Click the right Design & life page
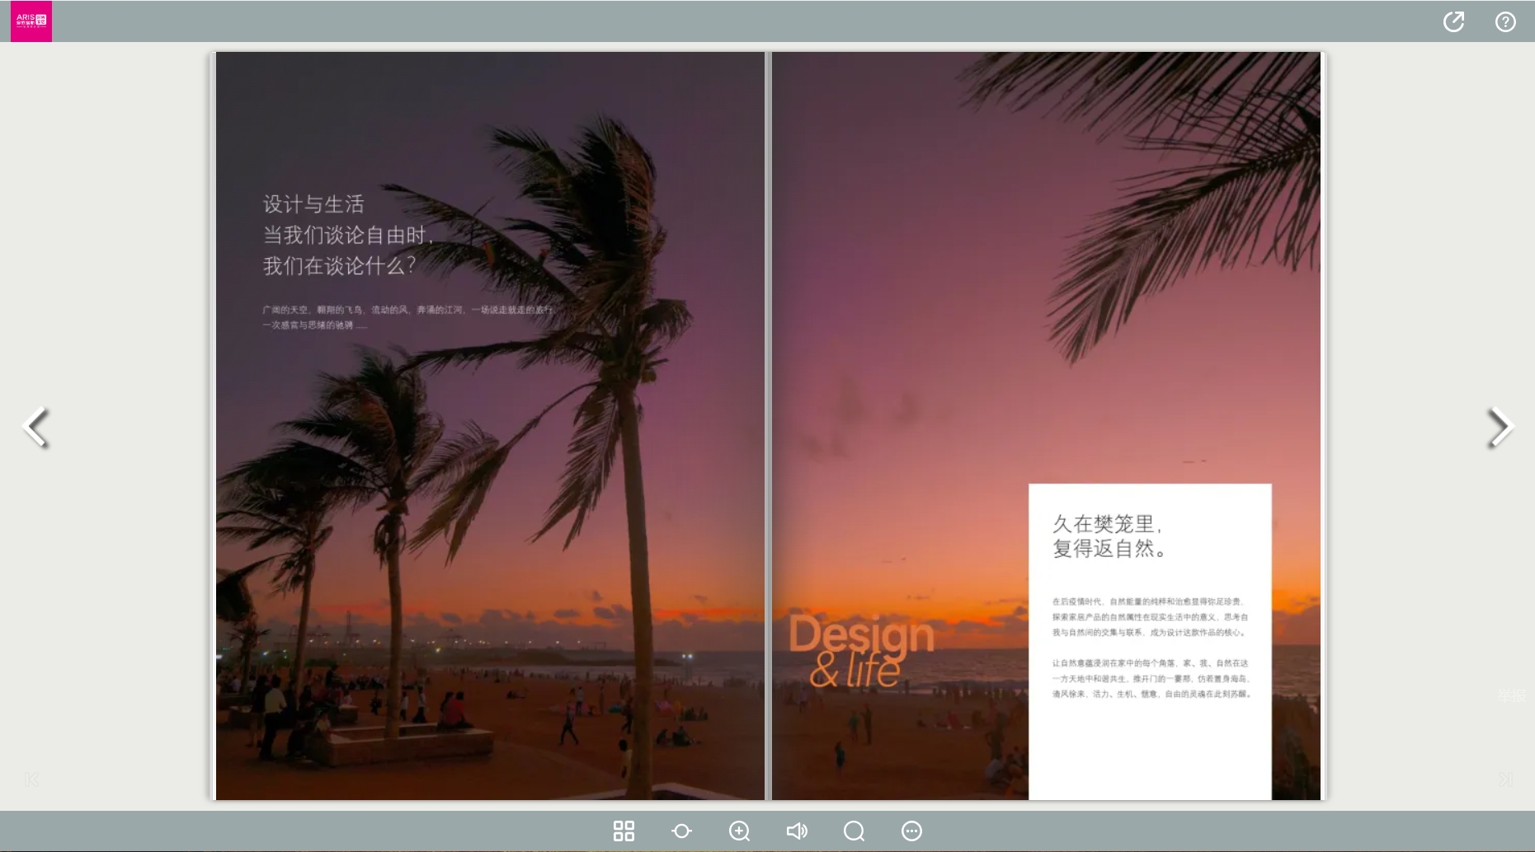Screen dimensions: 1535x852 click(1046, 426)
